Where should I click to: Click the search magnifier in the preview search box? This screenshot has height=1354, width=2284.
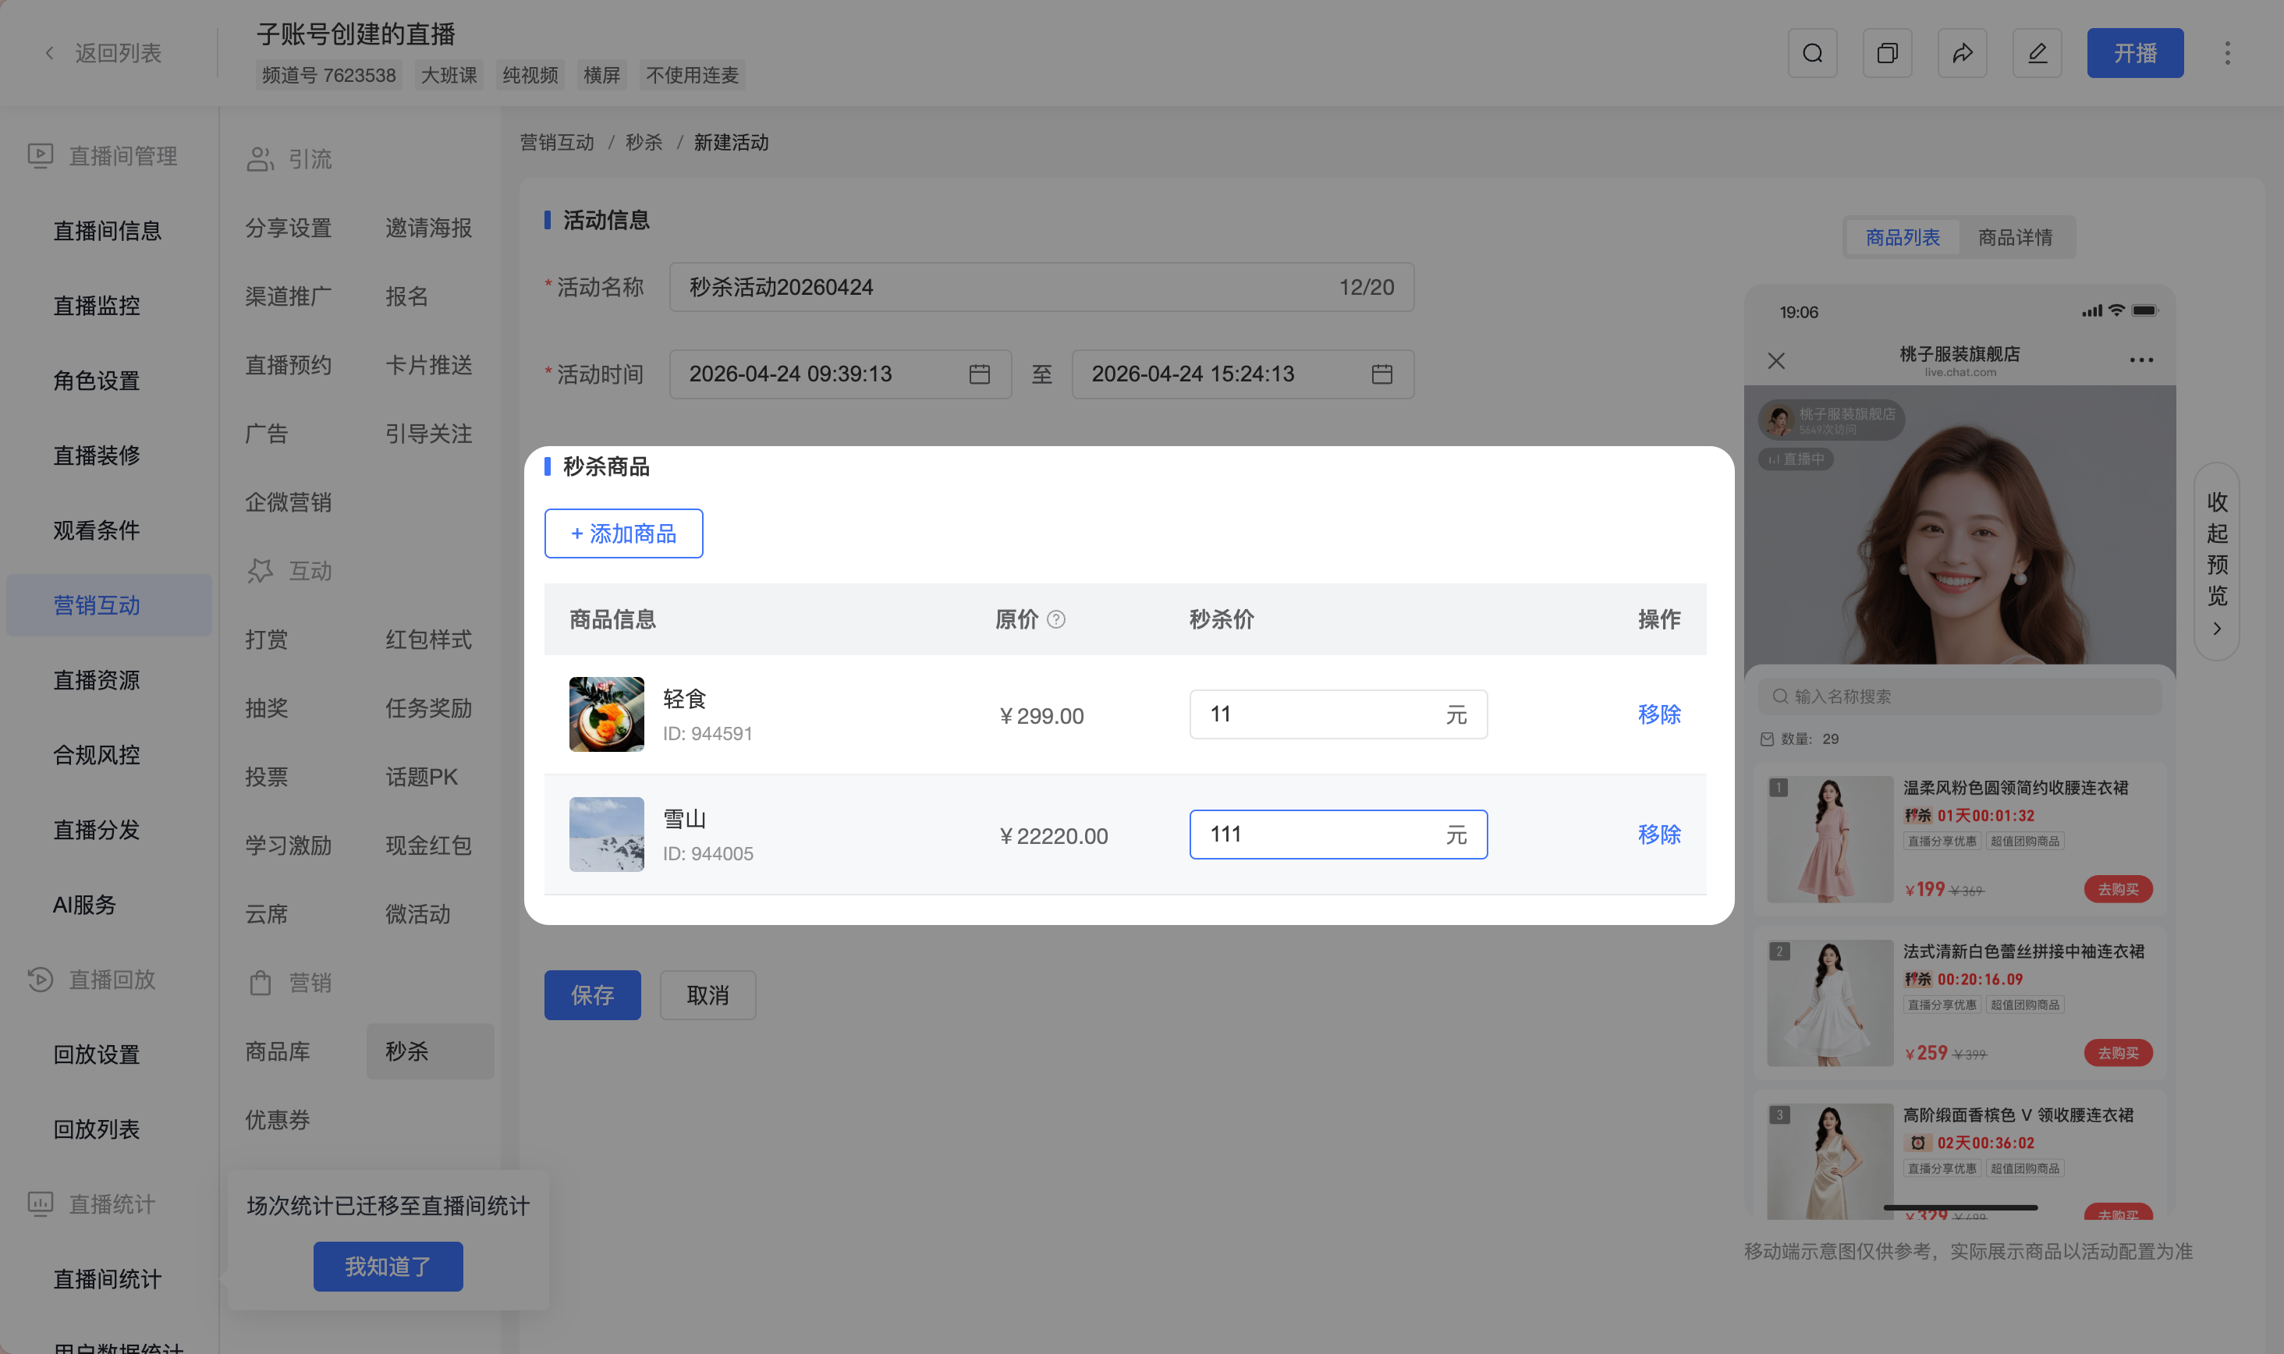[1779, 696]
